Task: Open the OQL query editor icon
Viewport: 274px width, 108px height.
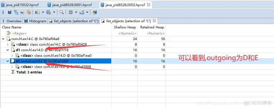Action: pos(22,12)
